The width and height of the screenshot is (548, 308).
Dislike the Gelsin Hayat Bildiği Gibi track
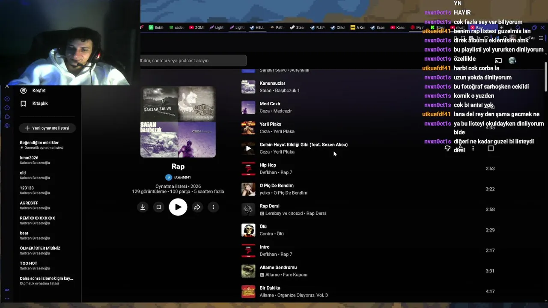447,148
